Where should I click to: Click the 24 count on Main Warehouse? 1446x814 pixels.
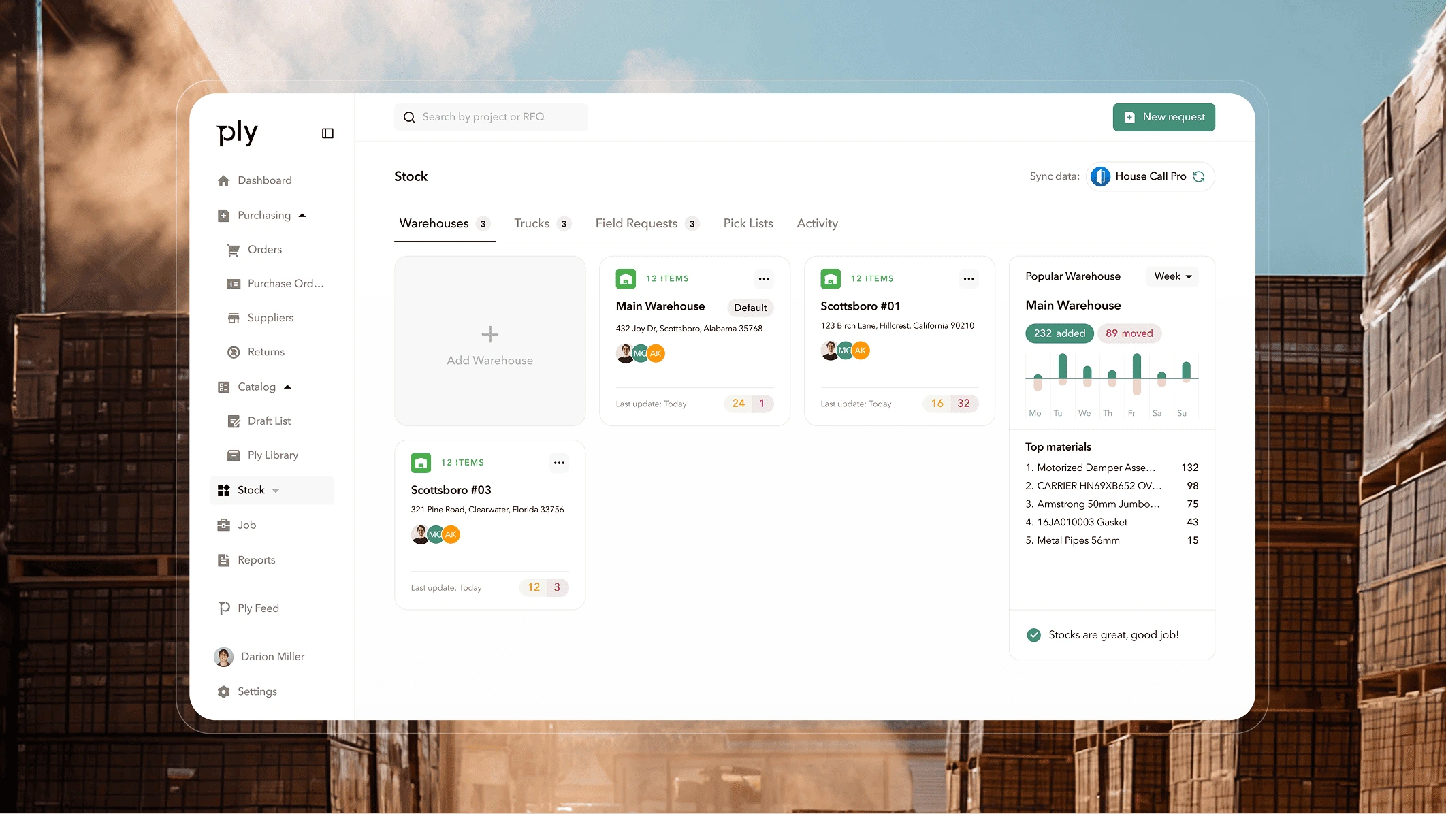pos(738,404)
